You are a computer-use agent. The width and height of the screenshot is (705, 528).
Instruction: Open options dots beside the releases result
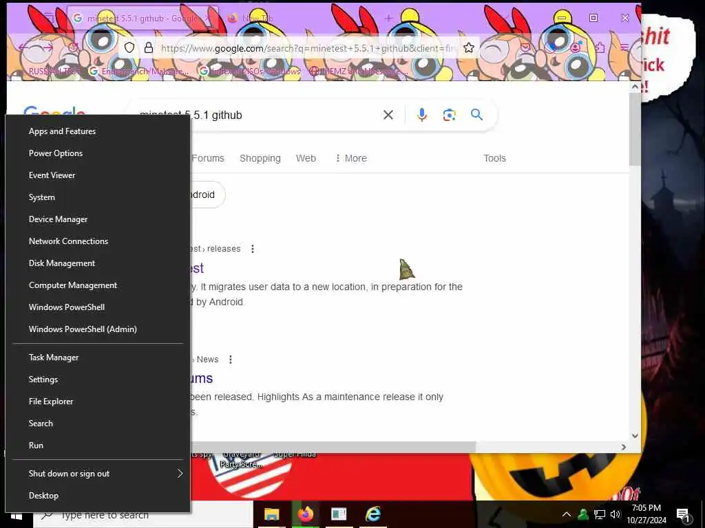point(253,249)
